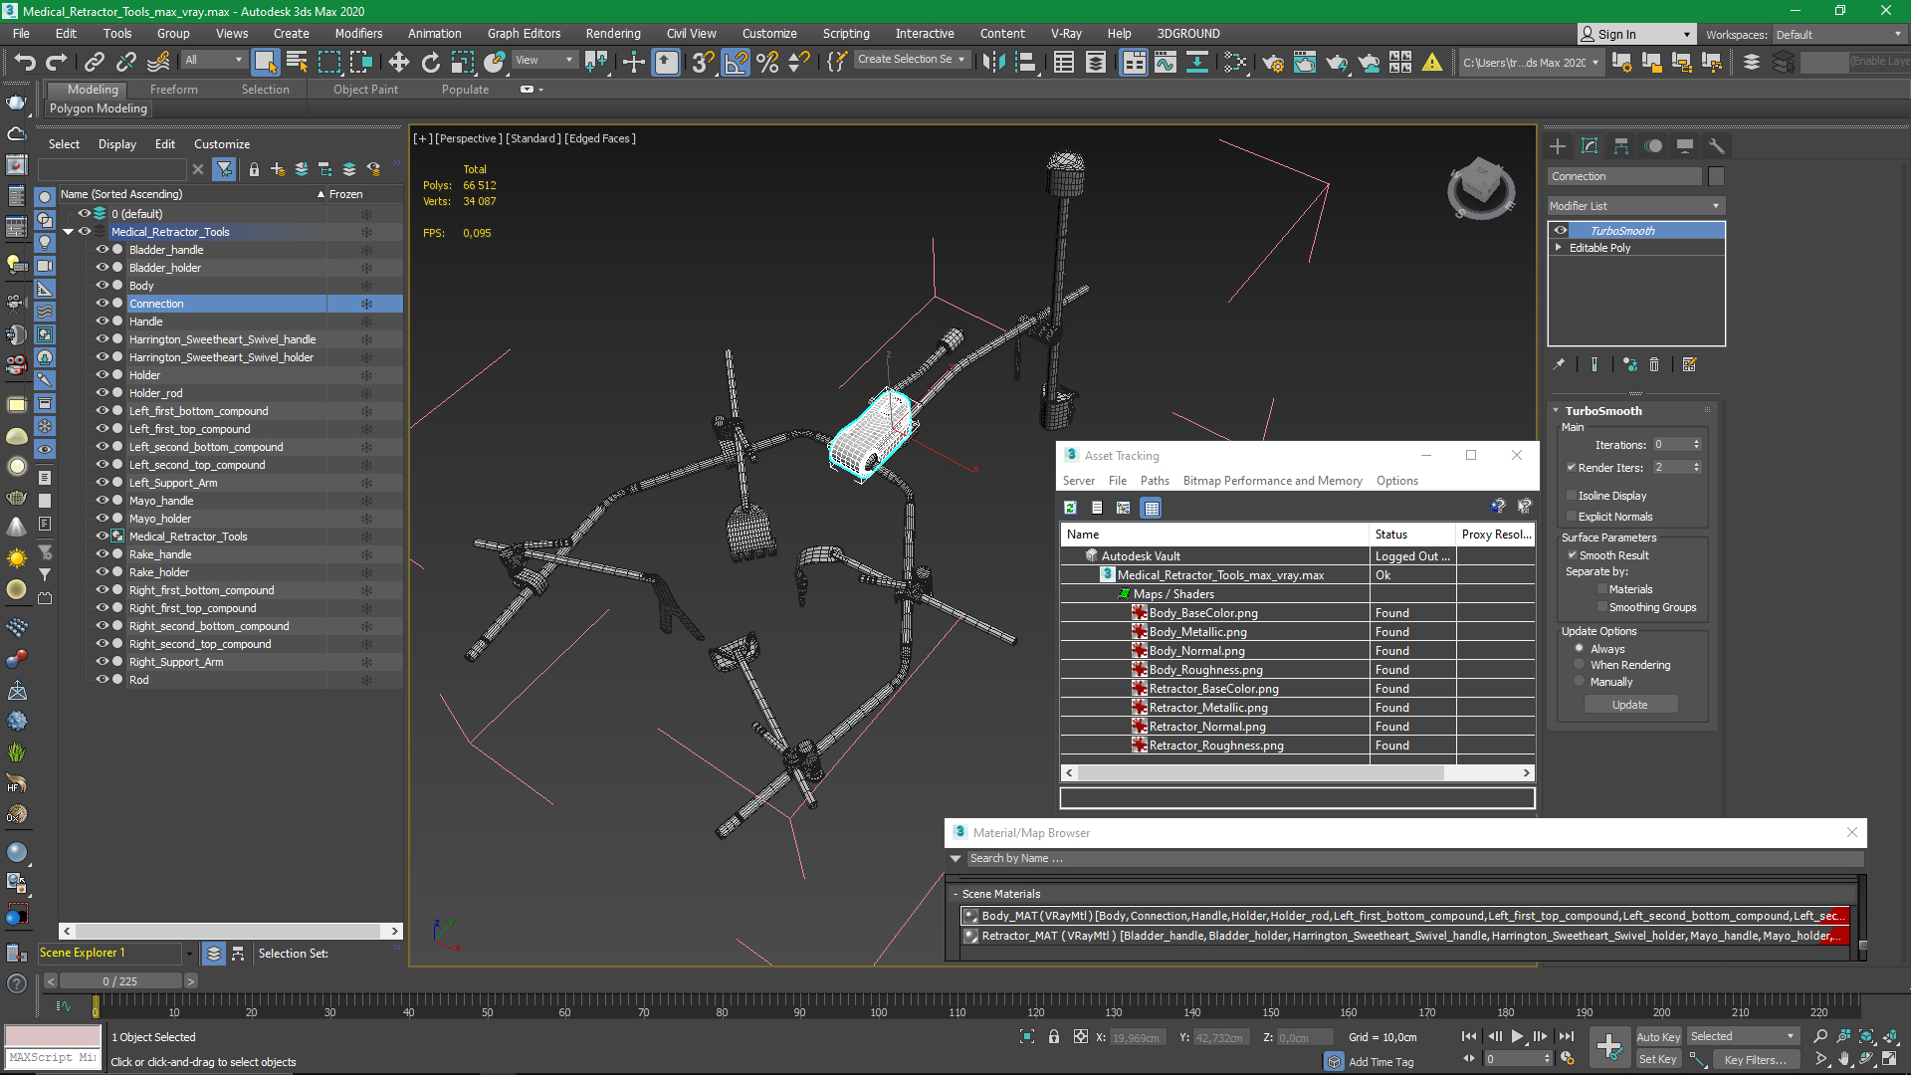Open the Render Setup dialog icon
This screenshot has height=1075, width=1911.
[1272, 62]
